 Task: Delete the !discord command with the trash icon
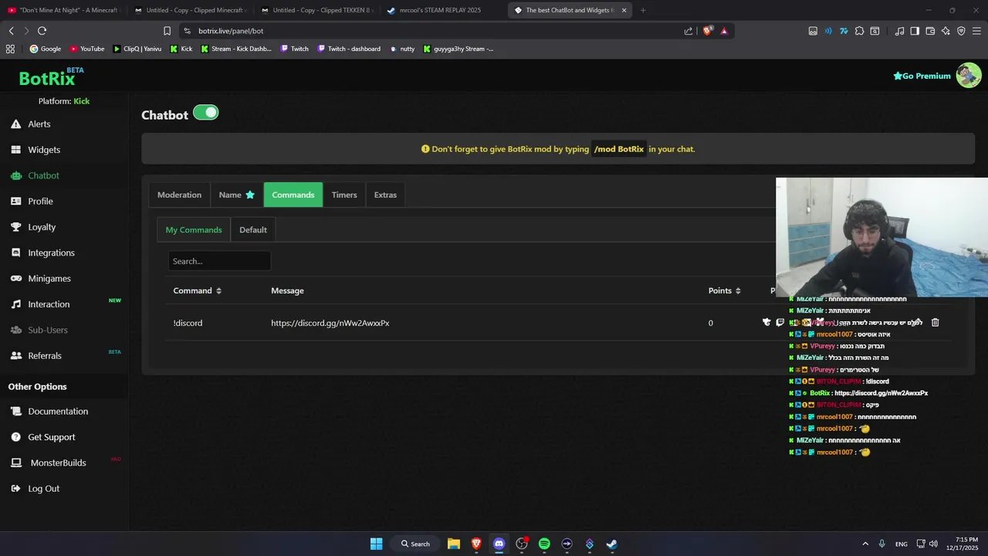coord(935,322)
